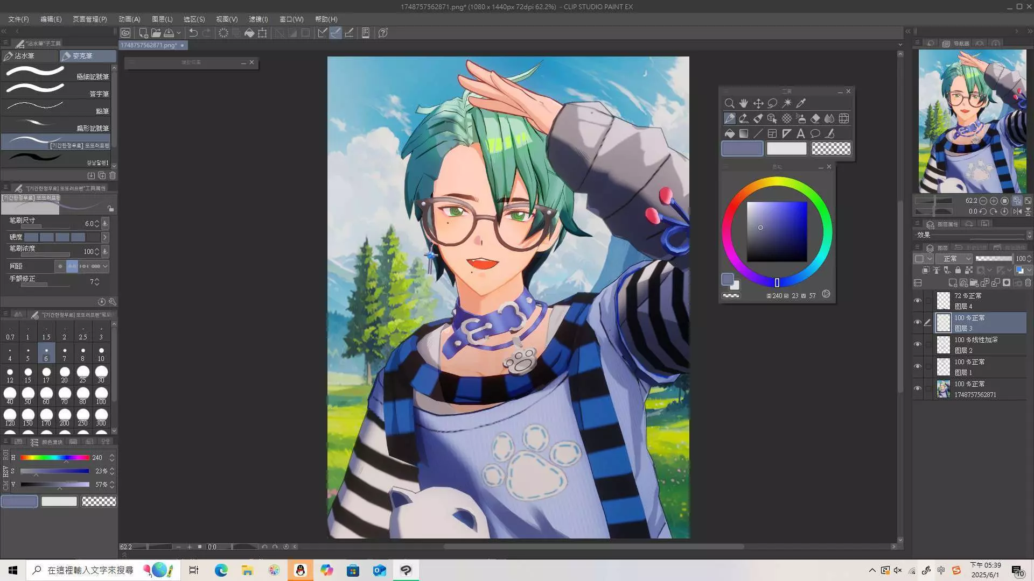
Task: Expand the 硬度 hardness arrow
Action: click(105, 237)
